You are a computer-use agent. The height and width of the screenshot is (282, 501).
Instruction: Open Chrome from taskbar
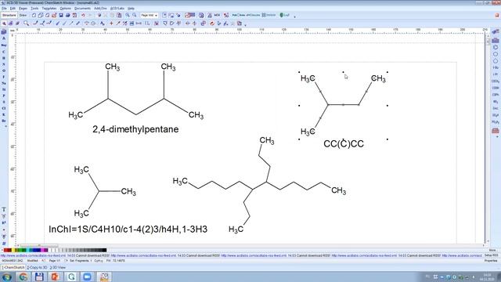[23, 277]
